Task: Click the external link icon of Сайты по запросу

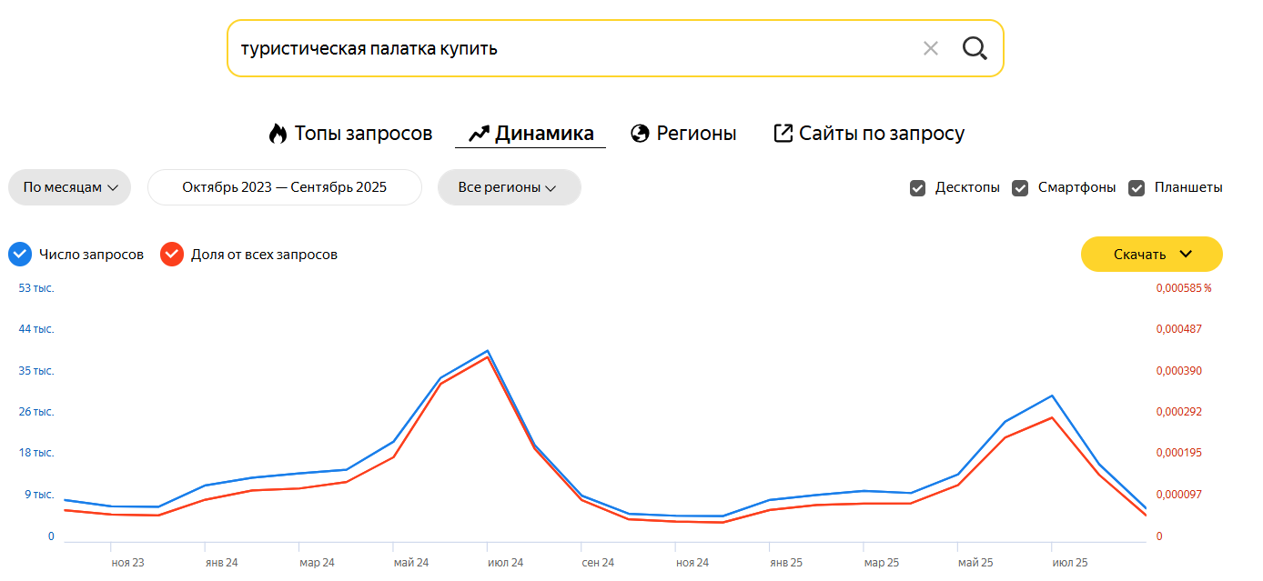Action: [783, 134]
